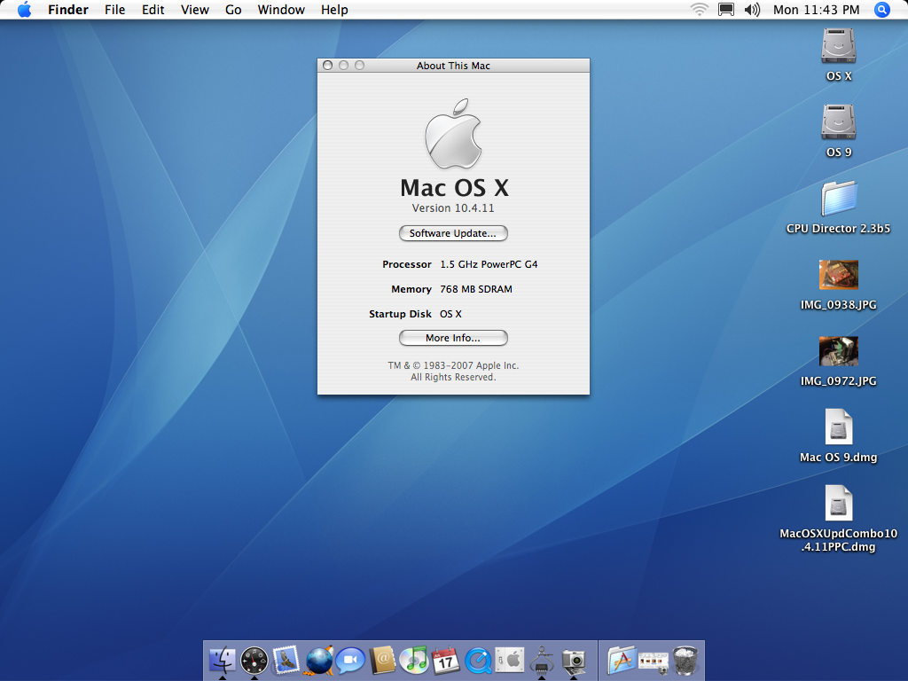Click the minimized image window thumbnail in the dock

[x=654, y=661]
